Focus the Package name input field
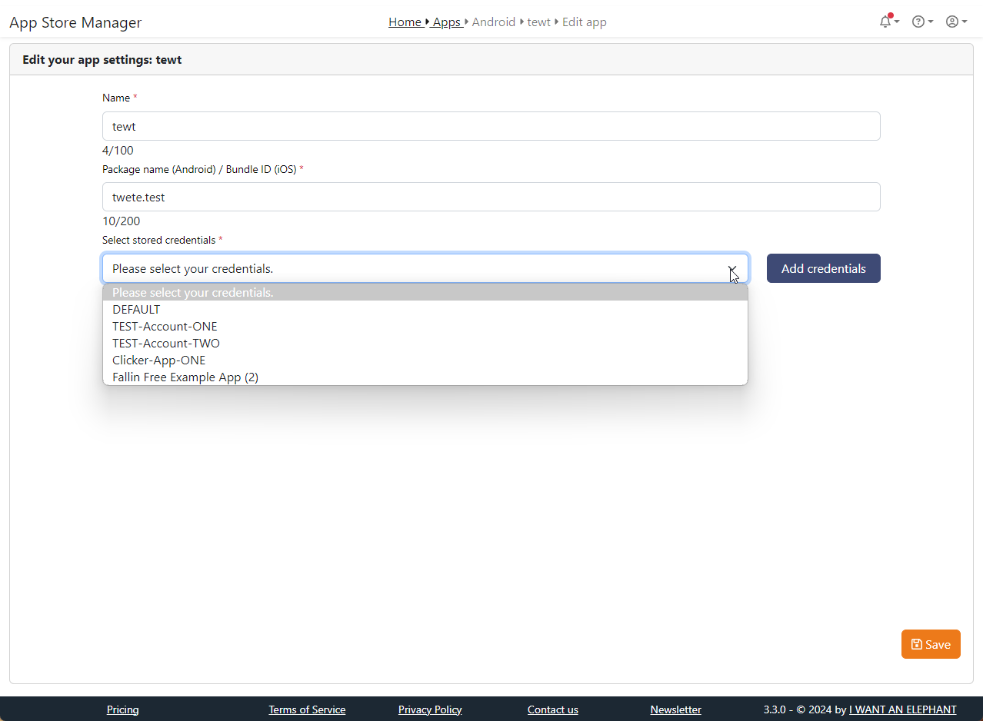 [491, 197]
